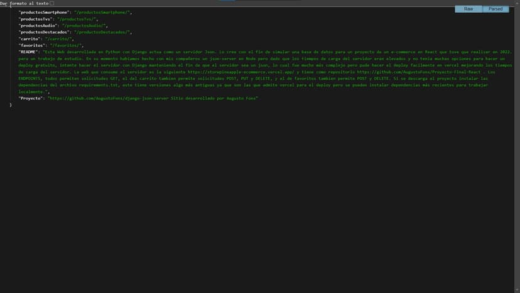The width and height of the screenshot is (520, 293).
Task: Click the "/productosAudio/" value
Action: 84,26
